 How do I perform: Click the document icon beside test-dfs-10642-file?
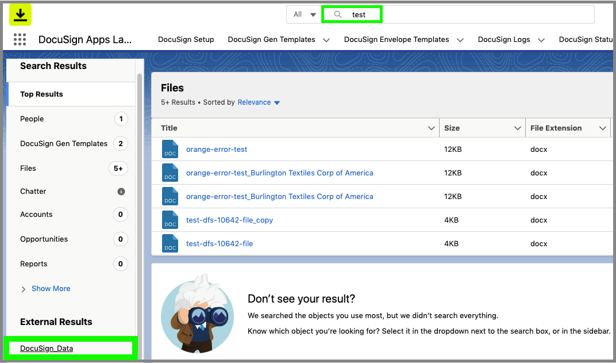pyautogui.click(x=170, y=243)
